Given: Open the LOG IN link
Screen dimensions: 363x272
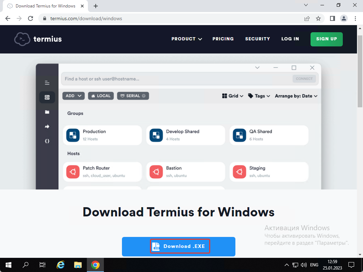Looking at the screenshot, I should tap(290, 39).
